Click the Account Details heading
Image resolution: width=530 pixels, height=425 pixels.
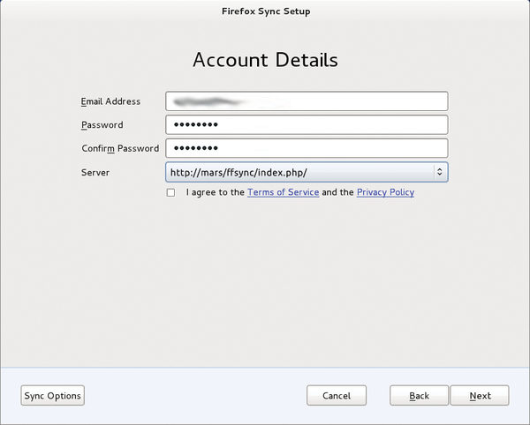click(265, 60)
